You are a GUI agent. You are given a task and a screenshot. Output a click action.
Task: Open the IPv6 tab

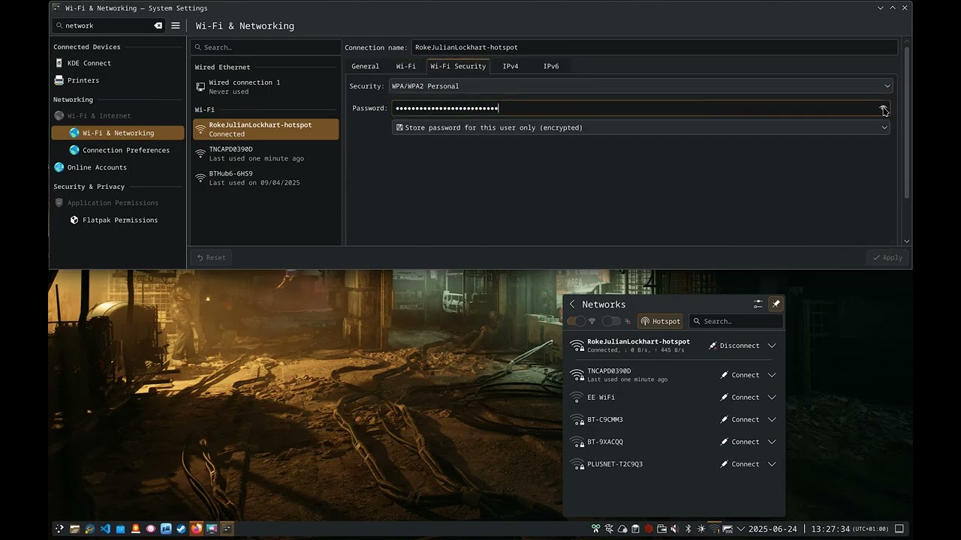(551, 66)
